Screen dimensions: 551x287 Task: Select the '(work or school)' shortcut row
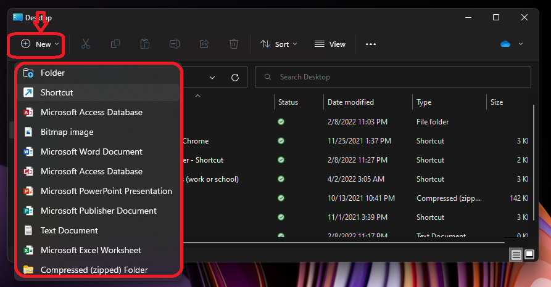[355, 179]
